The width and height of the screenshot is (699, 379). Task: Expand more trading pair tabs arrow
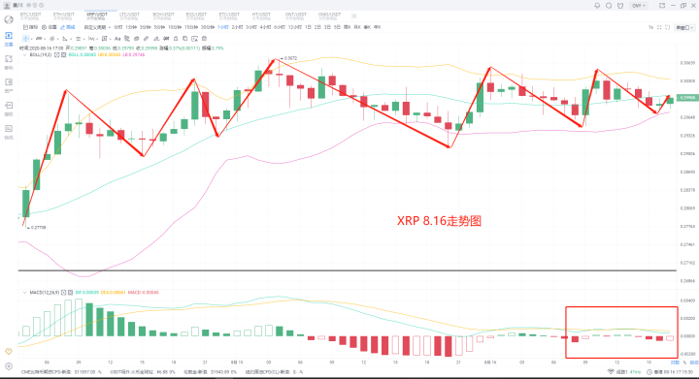pyautogui.click(x=354, y=16)
